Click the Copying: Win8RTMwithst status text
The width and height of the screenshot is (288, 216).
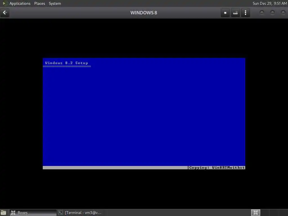[x=217, y=168]
